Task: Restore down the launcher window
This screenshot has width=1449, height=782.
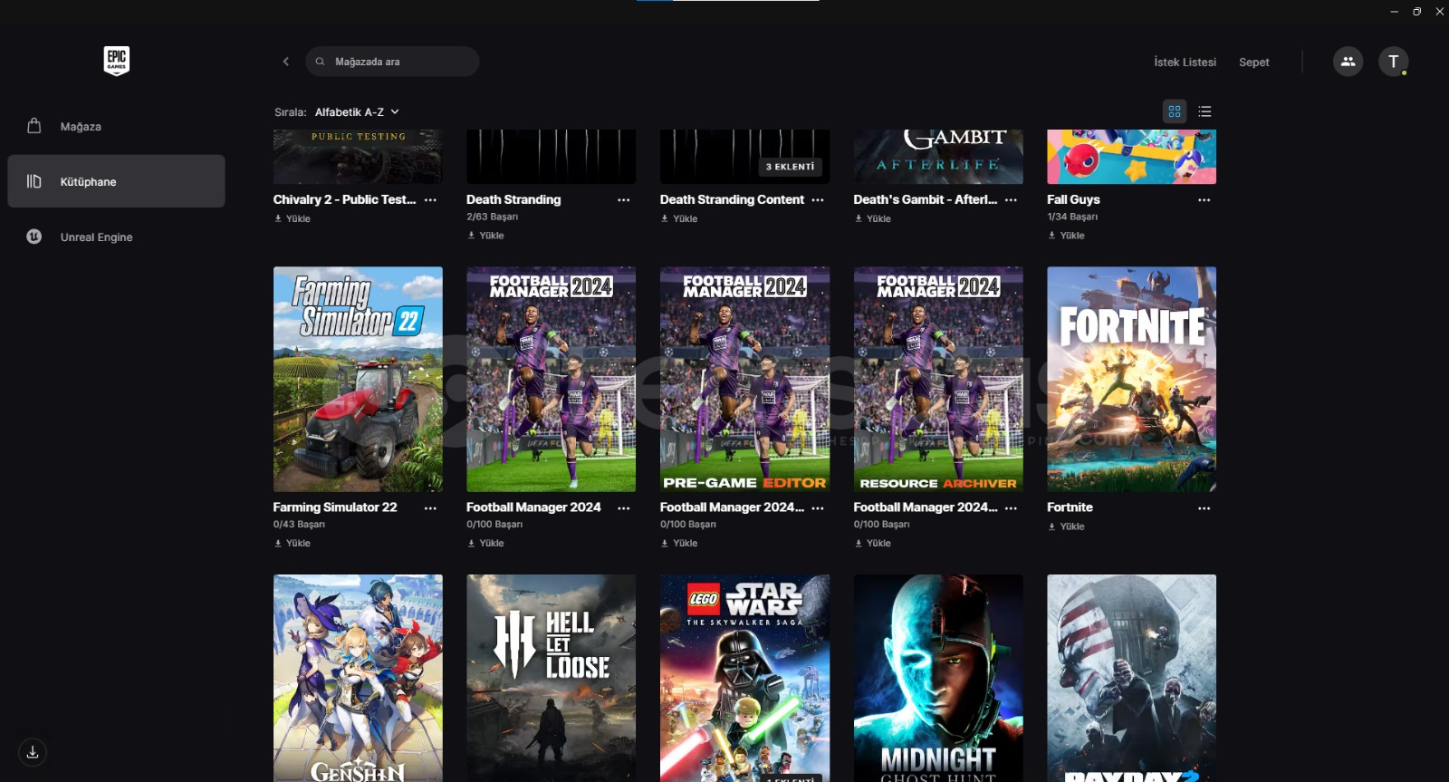Action: (x=1417, y=12)
